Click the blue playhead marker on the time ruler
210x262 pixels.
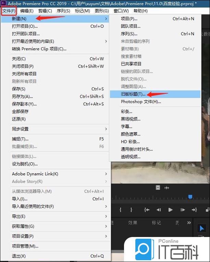[190, 197]
